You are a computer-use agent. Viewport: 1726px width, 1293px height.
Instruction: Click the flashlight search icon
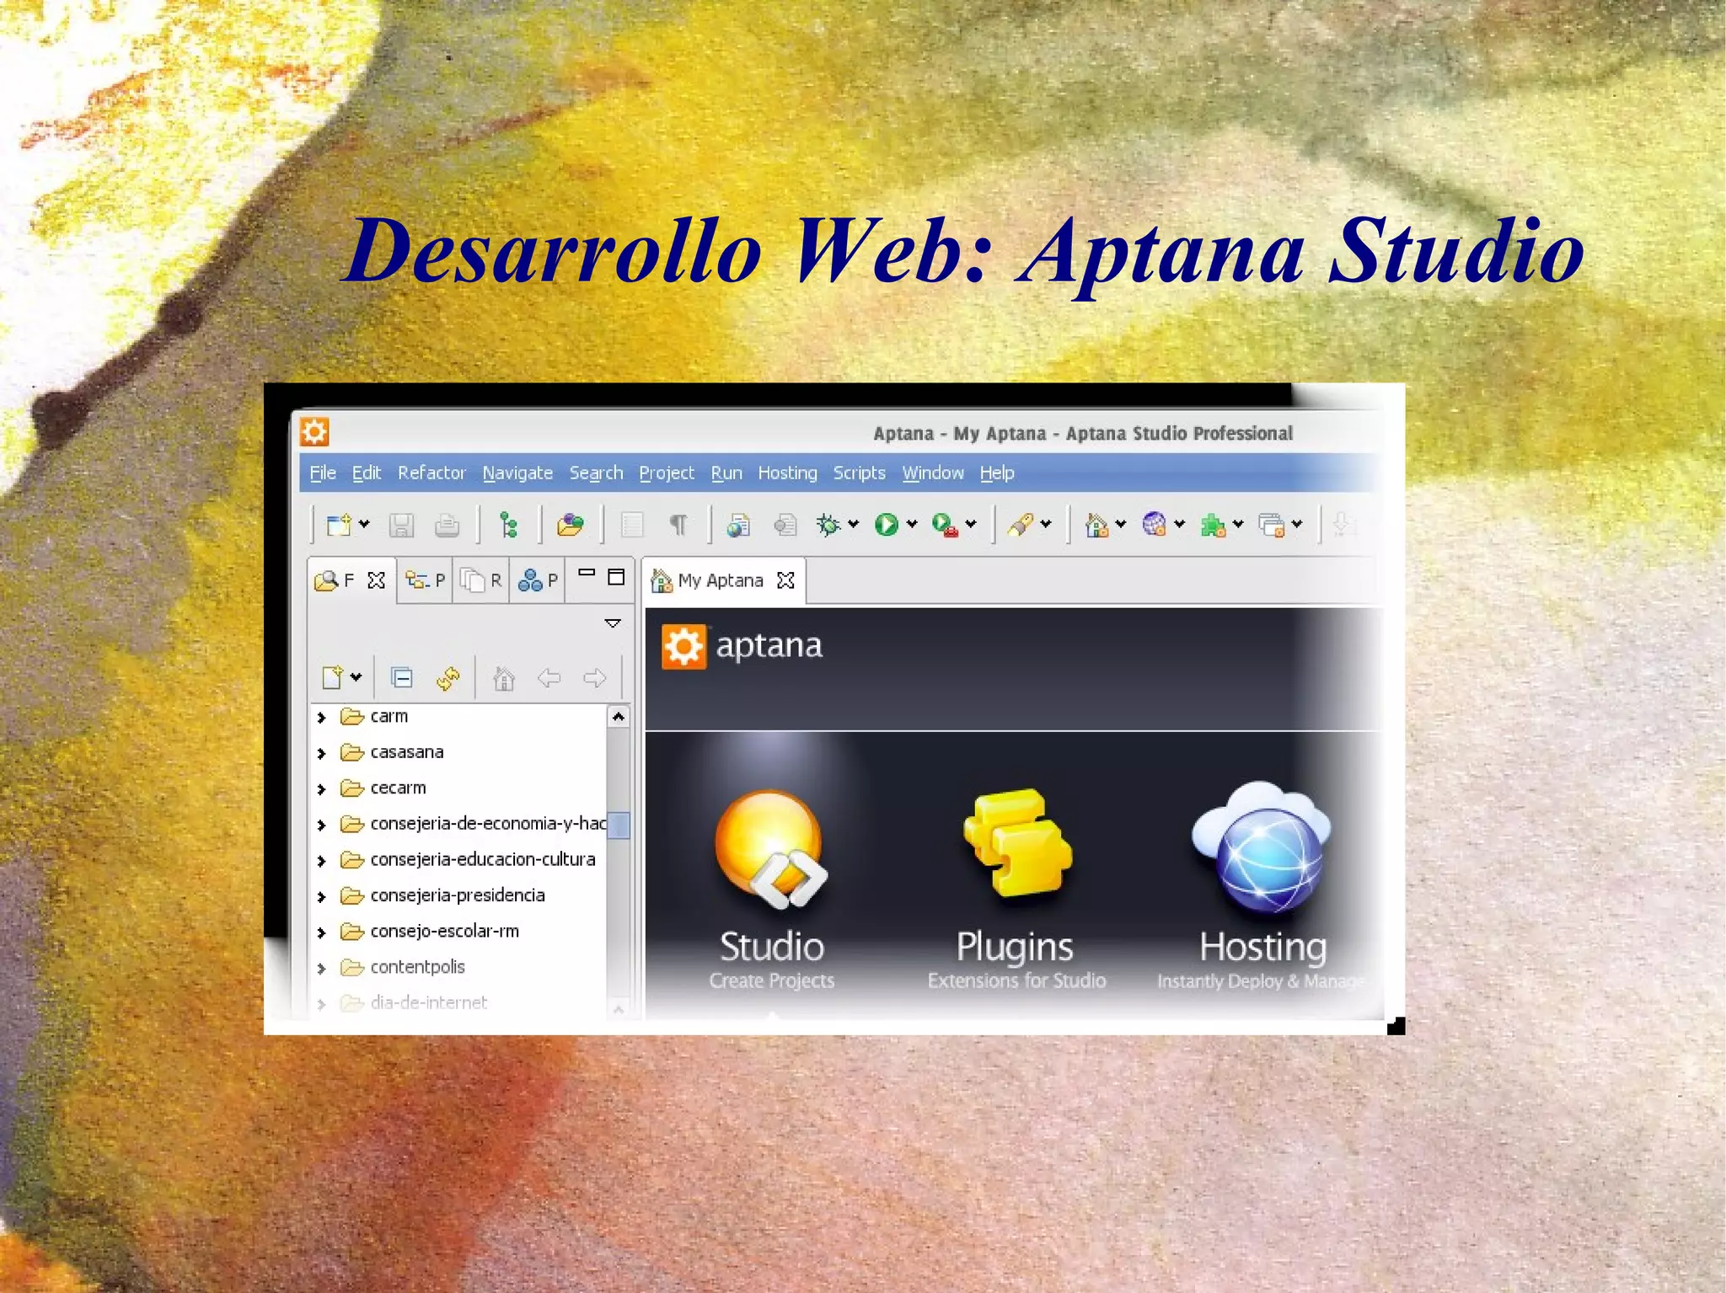pyautogui.click(x=1020, y=525)
